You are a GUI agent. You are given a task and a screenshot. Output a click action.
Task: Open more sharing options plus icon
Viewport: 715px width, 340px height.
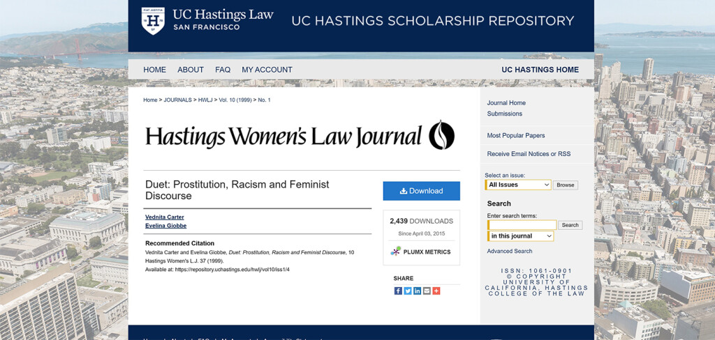click(436, 291)
